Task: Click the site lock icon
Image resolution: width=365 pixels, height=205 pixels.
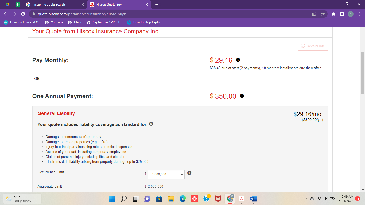Action: (x=34, y=14)
